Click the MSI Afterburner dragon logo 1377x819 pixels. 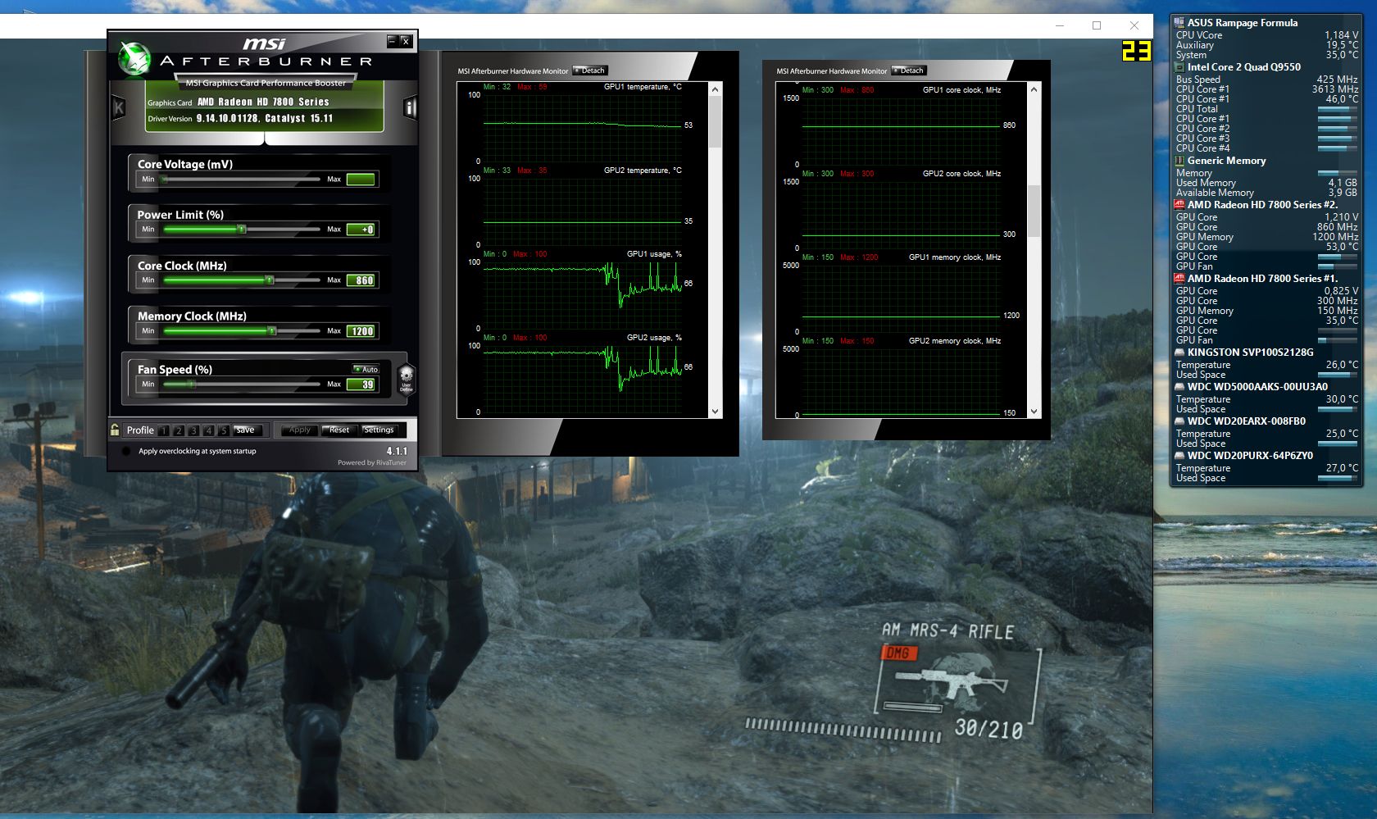pyautogui.click(x=134, y=58)
